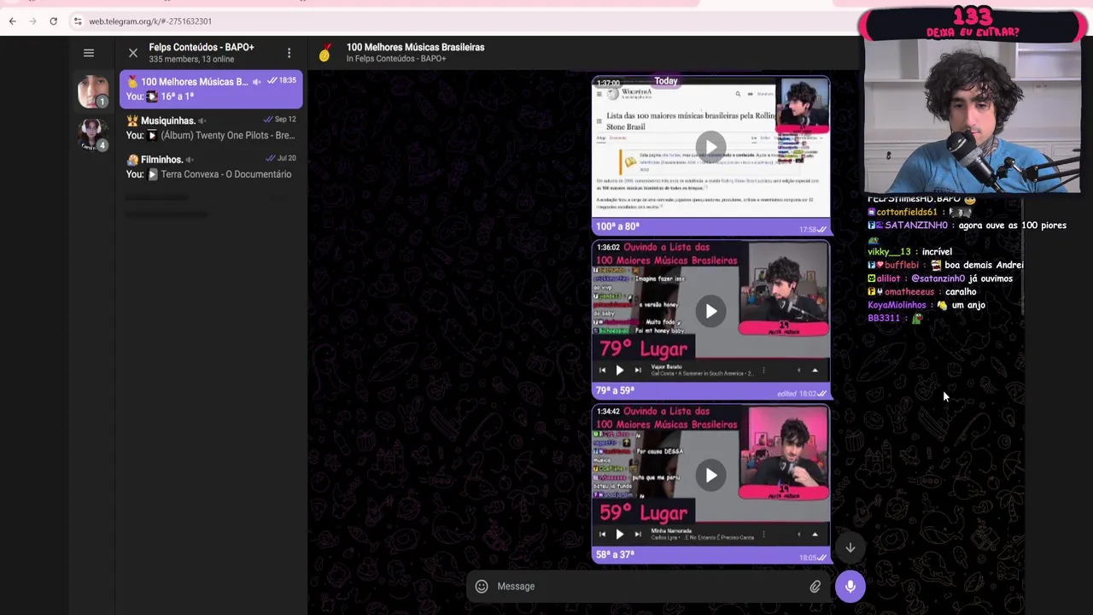The width and height of the screenshot is (1093, 615).
Task: Click the Sep 12 timestamp on Musiquinhas
Action: point(285,120)
